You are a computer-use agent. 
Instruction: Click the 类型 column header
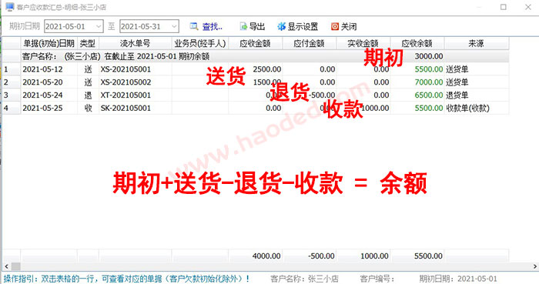[x=88, y=43]
